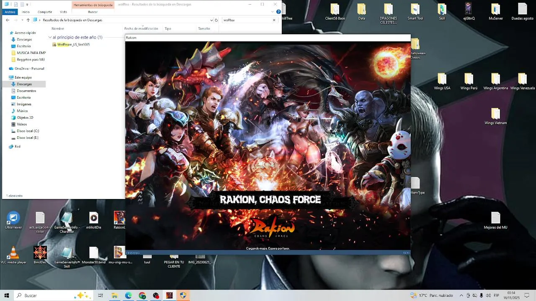Open the Quick Access toolbar customize dropdown

pos(27,5)
